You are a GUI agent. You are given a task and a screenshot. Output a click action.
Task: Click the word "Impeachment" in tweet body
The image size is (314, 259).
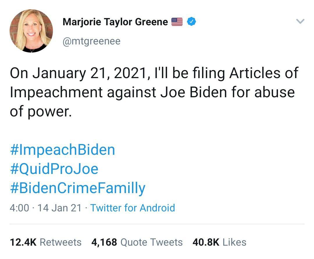[x=56, y=92]
